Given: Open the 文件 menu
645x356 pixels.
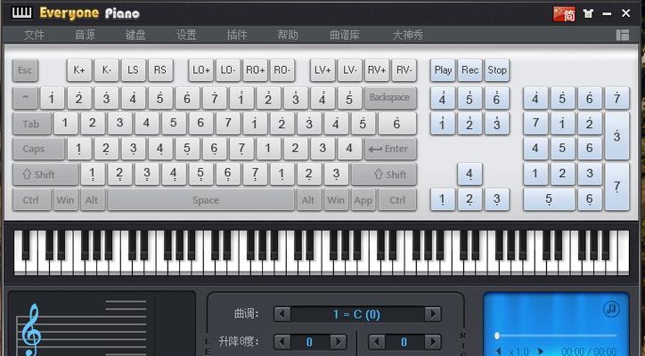Looking at the screenshot, I should click(34, 35).
